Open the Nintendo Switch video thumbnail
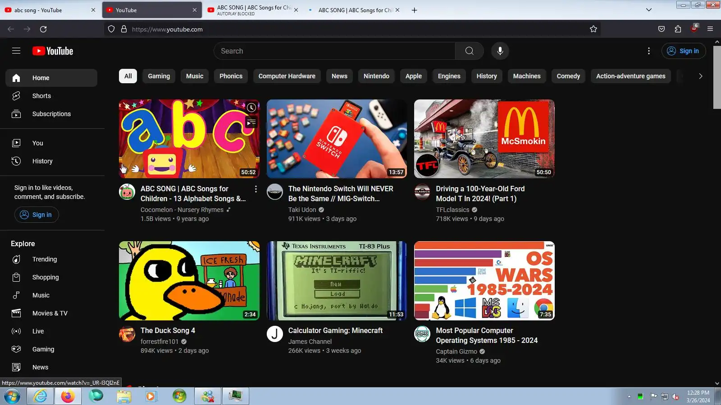The image size is (721, 405). point(337,139)
